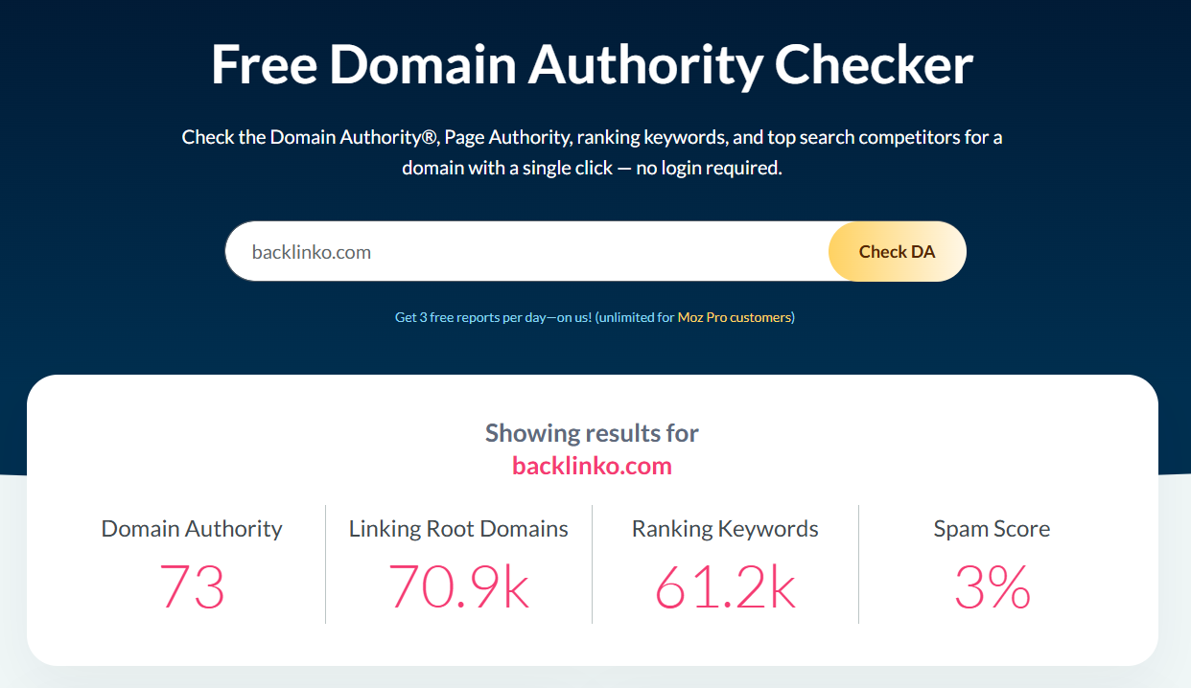Click the Domain Authority metric label
Image resolution: width=1191 pixels, height=688 pixels.
(192, 529)
